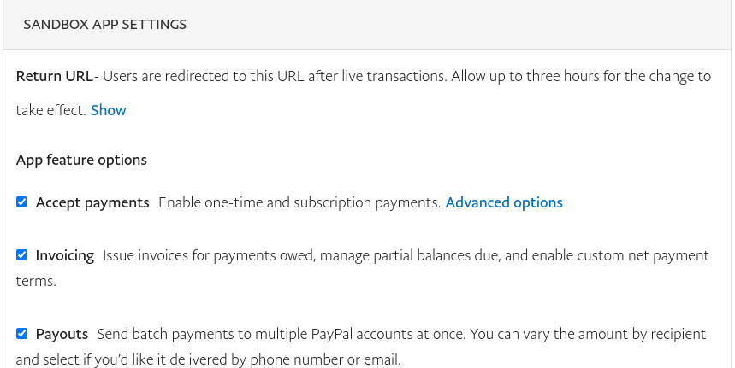Image resolution: width=735 pixels, height=368 pixels.
Task: Disable the Payouts checkbox
Action: (22, 333)
